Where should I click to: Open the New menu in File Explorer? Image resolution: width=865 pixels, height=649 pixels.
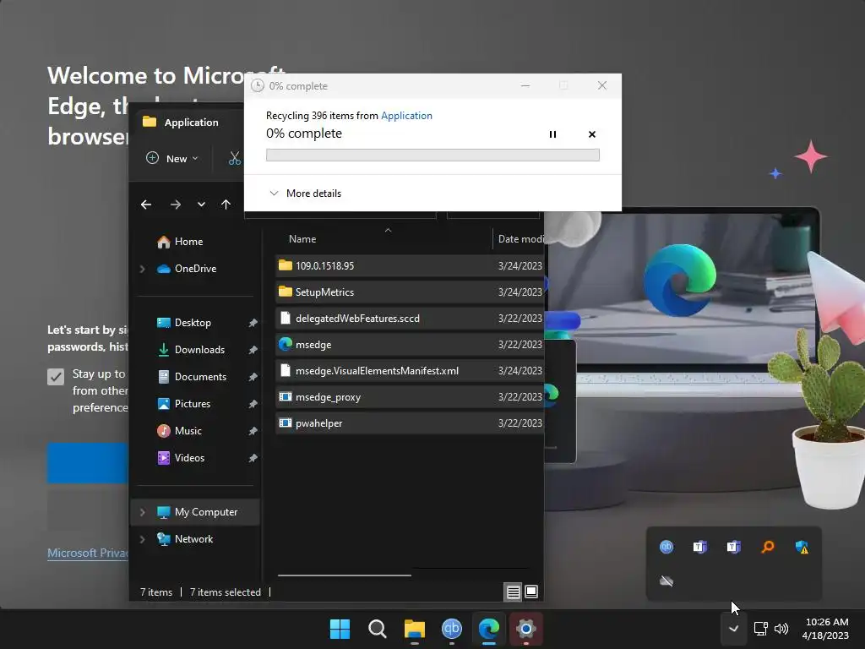pyautogui.click(x=171, y=158)
